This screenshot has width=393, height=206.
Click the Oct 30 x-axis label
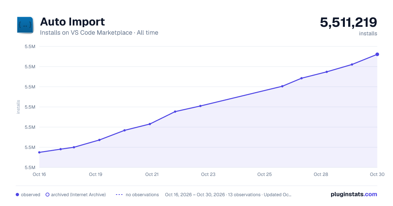coord(377,174)
